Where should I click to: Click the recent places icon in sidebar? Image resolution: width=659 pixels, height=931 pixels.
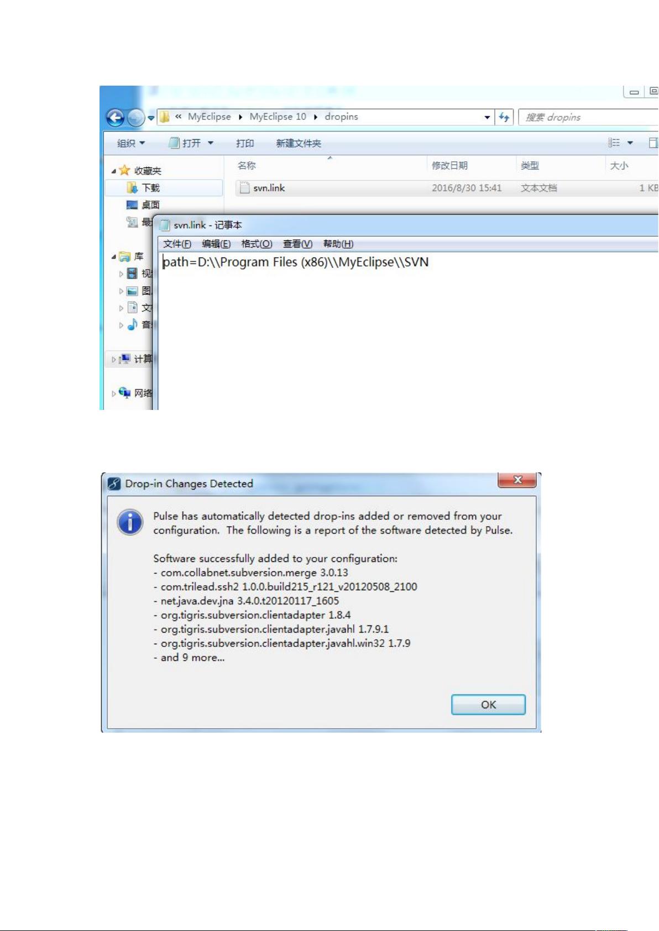pyautogui.click(x=132, y=222)
